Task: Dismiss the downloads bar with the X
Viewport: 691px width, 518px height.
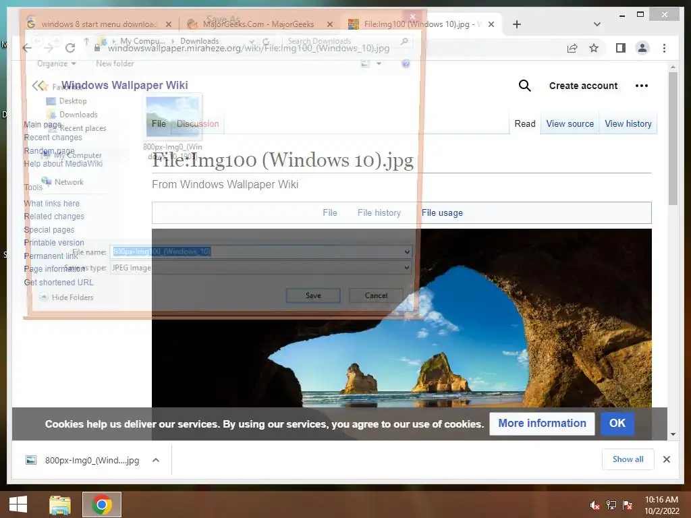Action: 666,459
